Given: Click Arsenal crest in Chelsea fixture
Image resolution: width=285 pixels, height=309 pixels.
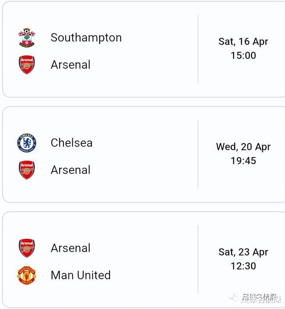Looking at the screenshot, I should point(27,170).
